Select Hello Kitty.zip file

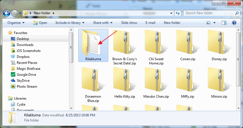pyautogui.click(x=125, y=83)
